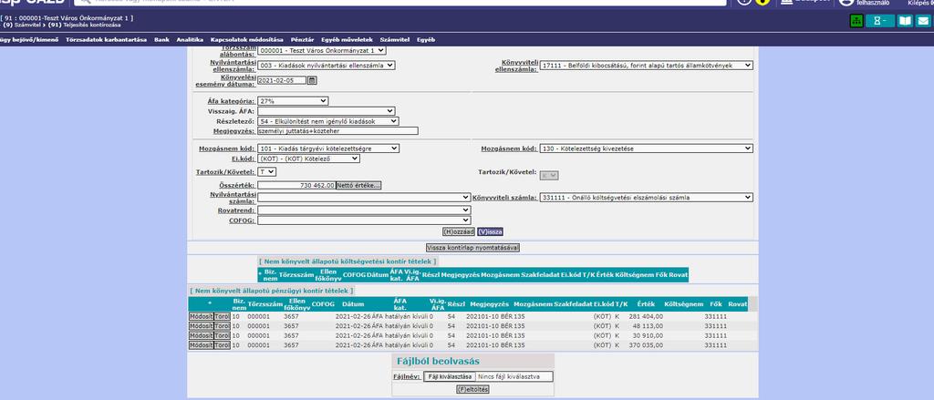
Task: Click the (H)ozzáad button
Action: [459, 231]
